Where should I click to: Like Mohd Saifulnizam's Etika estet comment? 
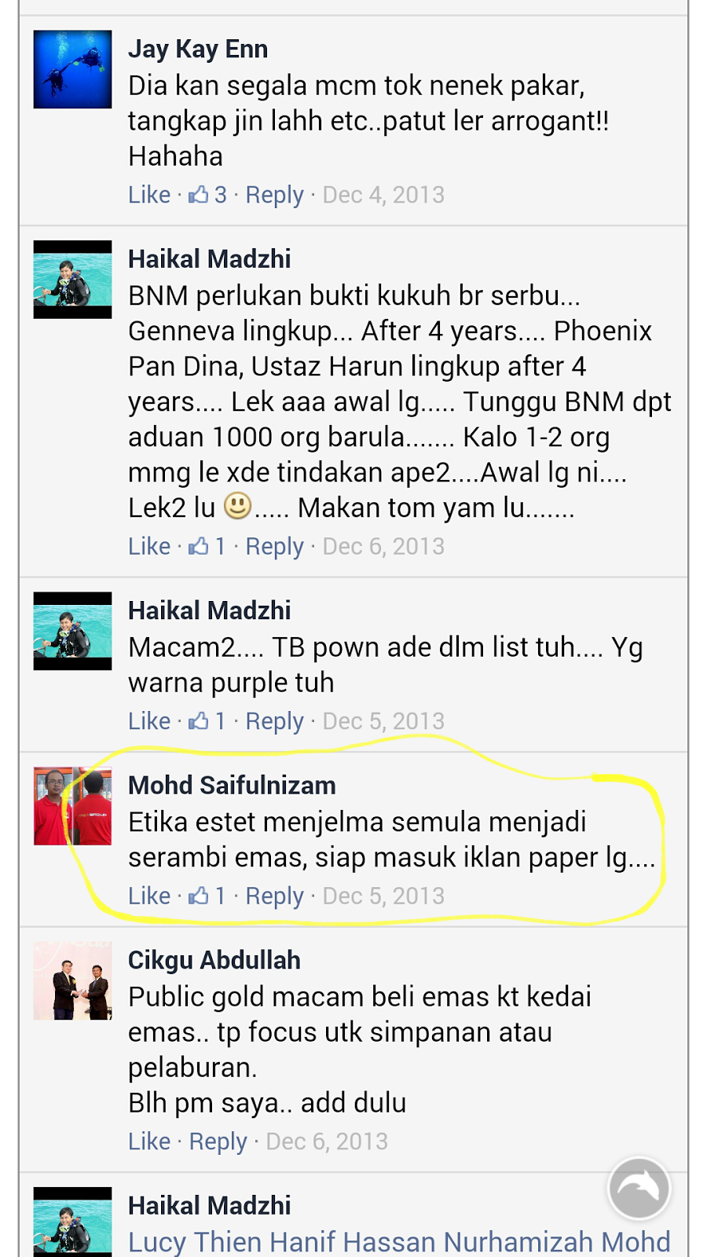[149, 895]
